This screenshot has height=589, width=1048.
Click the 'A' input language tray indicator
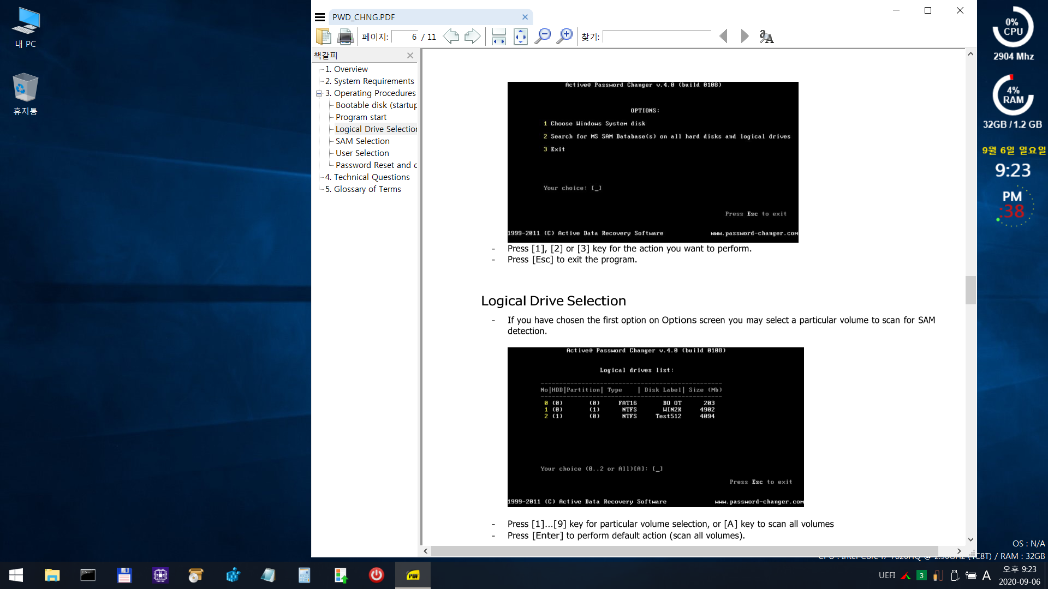(986, 575)
